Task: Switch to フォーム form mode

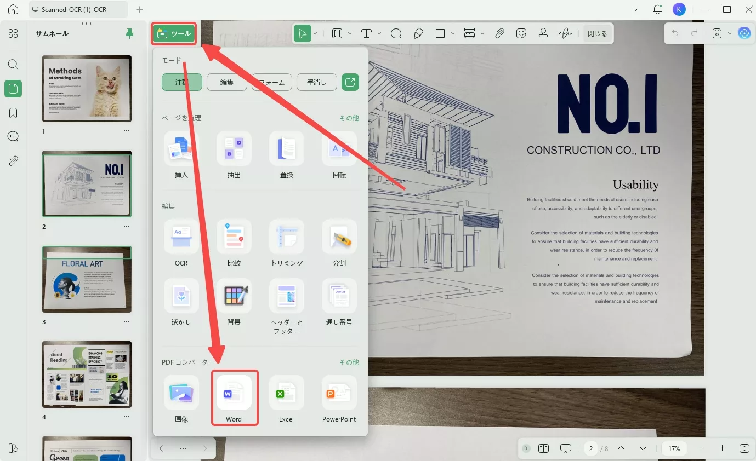Action: tap(272, 83)
